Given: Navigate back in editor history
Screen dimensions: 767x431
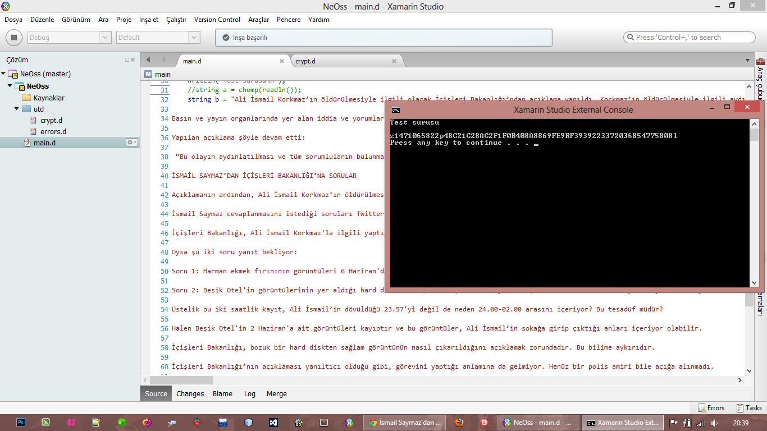Looking at the screenshot, I should pos(148,59).
